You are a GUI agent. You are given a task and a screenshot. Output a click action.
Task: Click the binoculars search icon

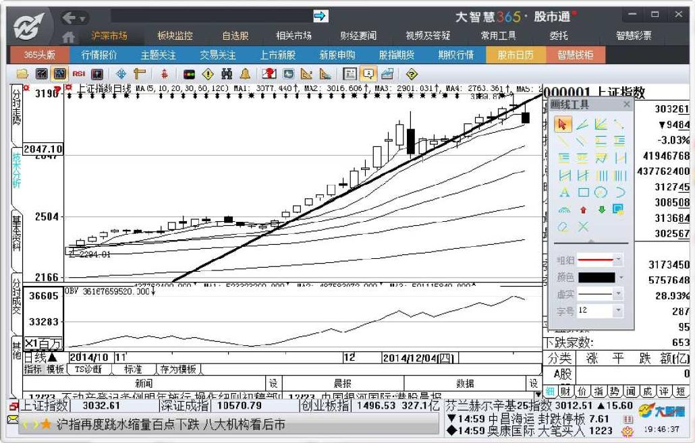[227, 74]
